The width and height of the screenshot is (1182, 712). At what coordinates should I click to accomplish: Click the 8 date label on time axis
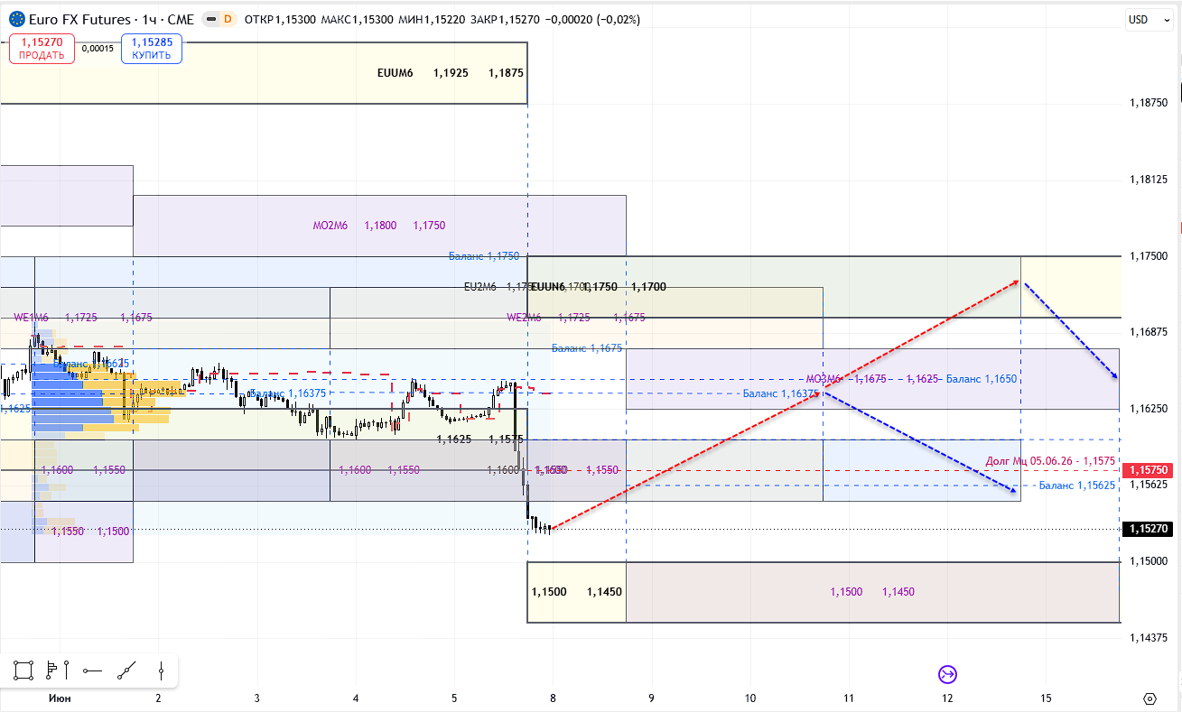(x=553, y=698)
